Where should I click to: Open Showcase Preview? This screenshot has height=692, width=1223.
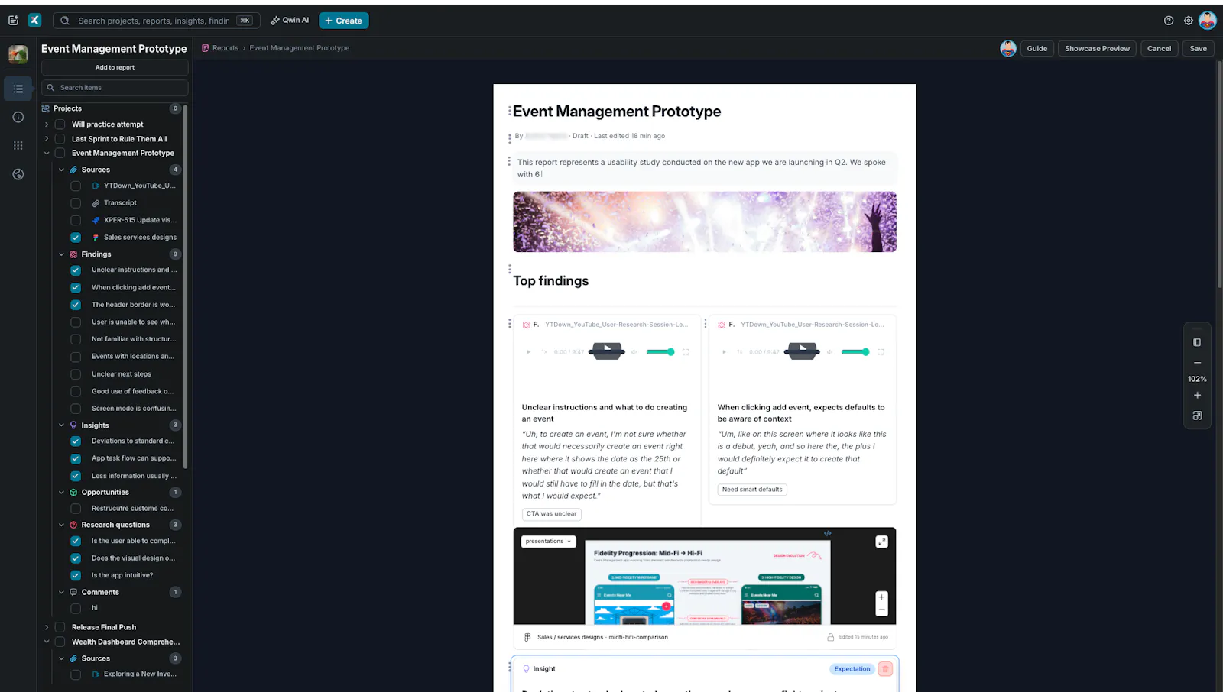point(1097,48)
